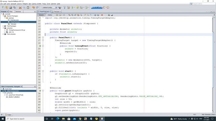
Task: Fold the PanelTest constructor at line 16
Action: [x=43, y=37]
